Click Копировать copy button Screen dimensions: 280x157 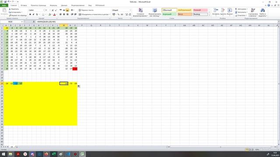tap(15, 12)
